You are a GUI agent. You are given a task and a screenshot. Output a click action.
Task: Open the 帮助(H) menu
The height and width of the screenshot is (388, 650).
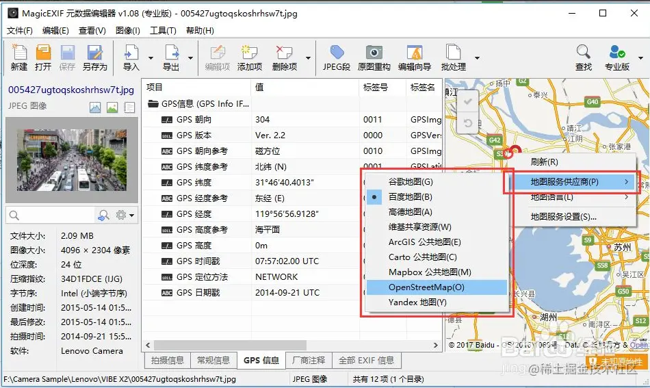tap(200, 31)
